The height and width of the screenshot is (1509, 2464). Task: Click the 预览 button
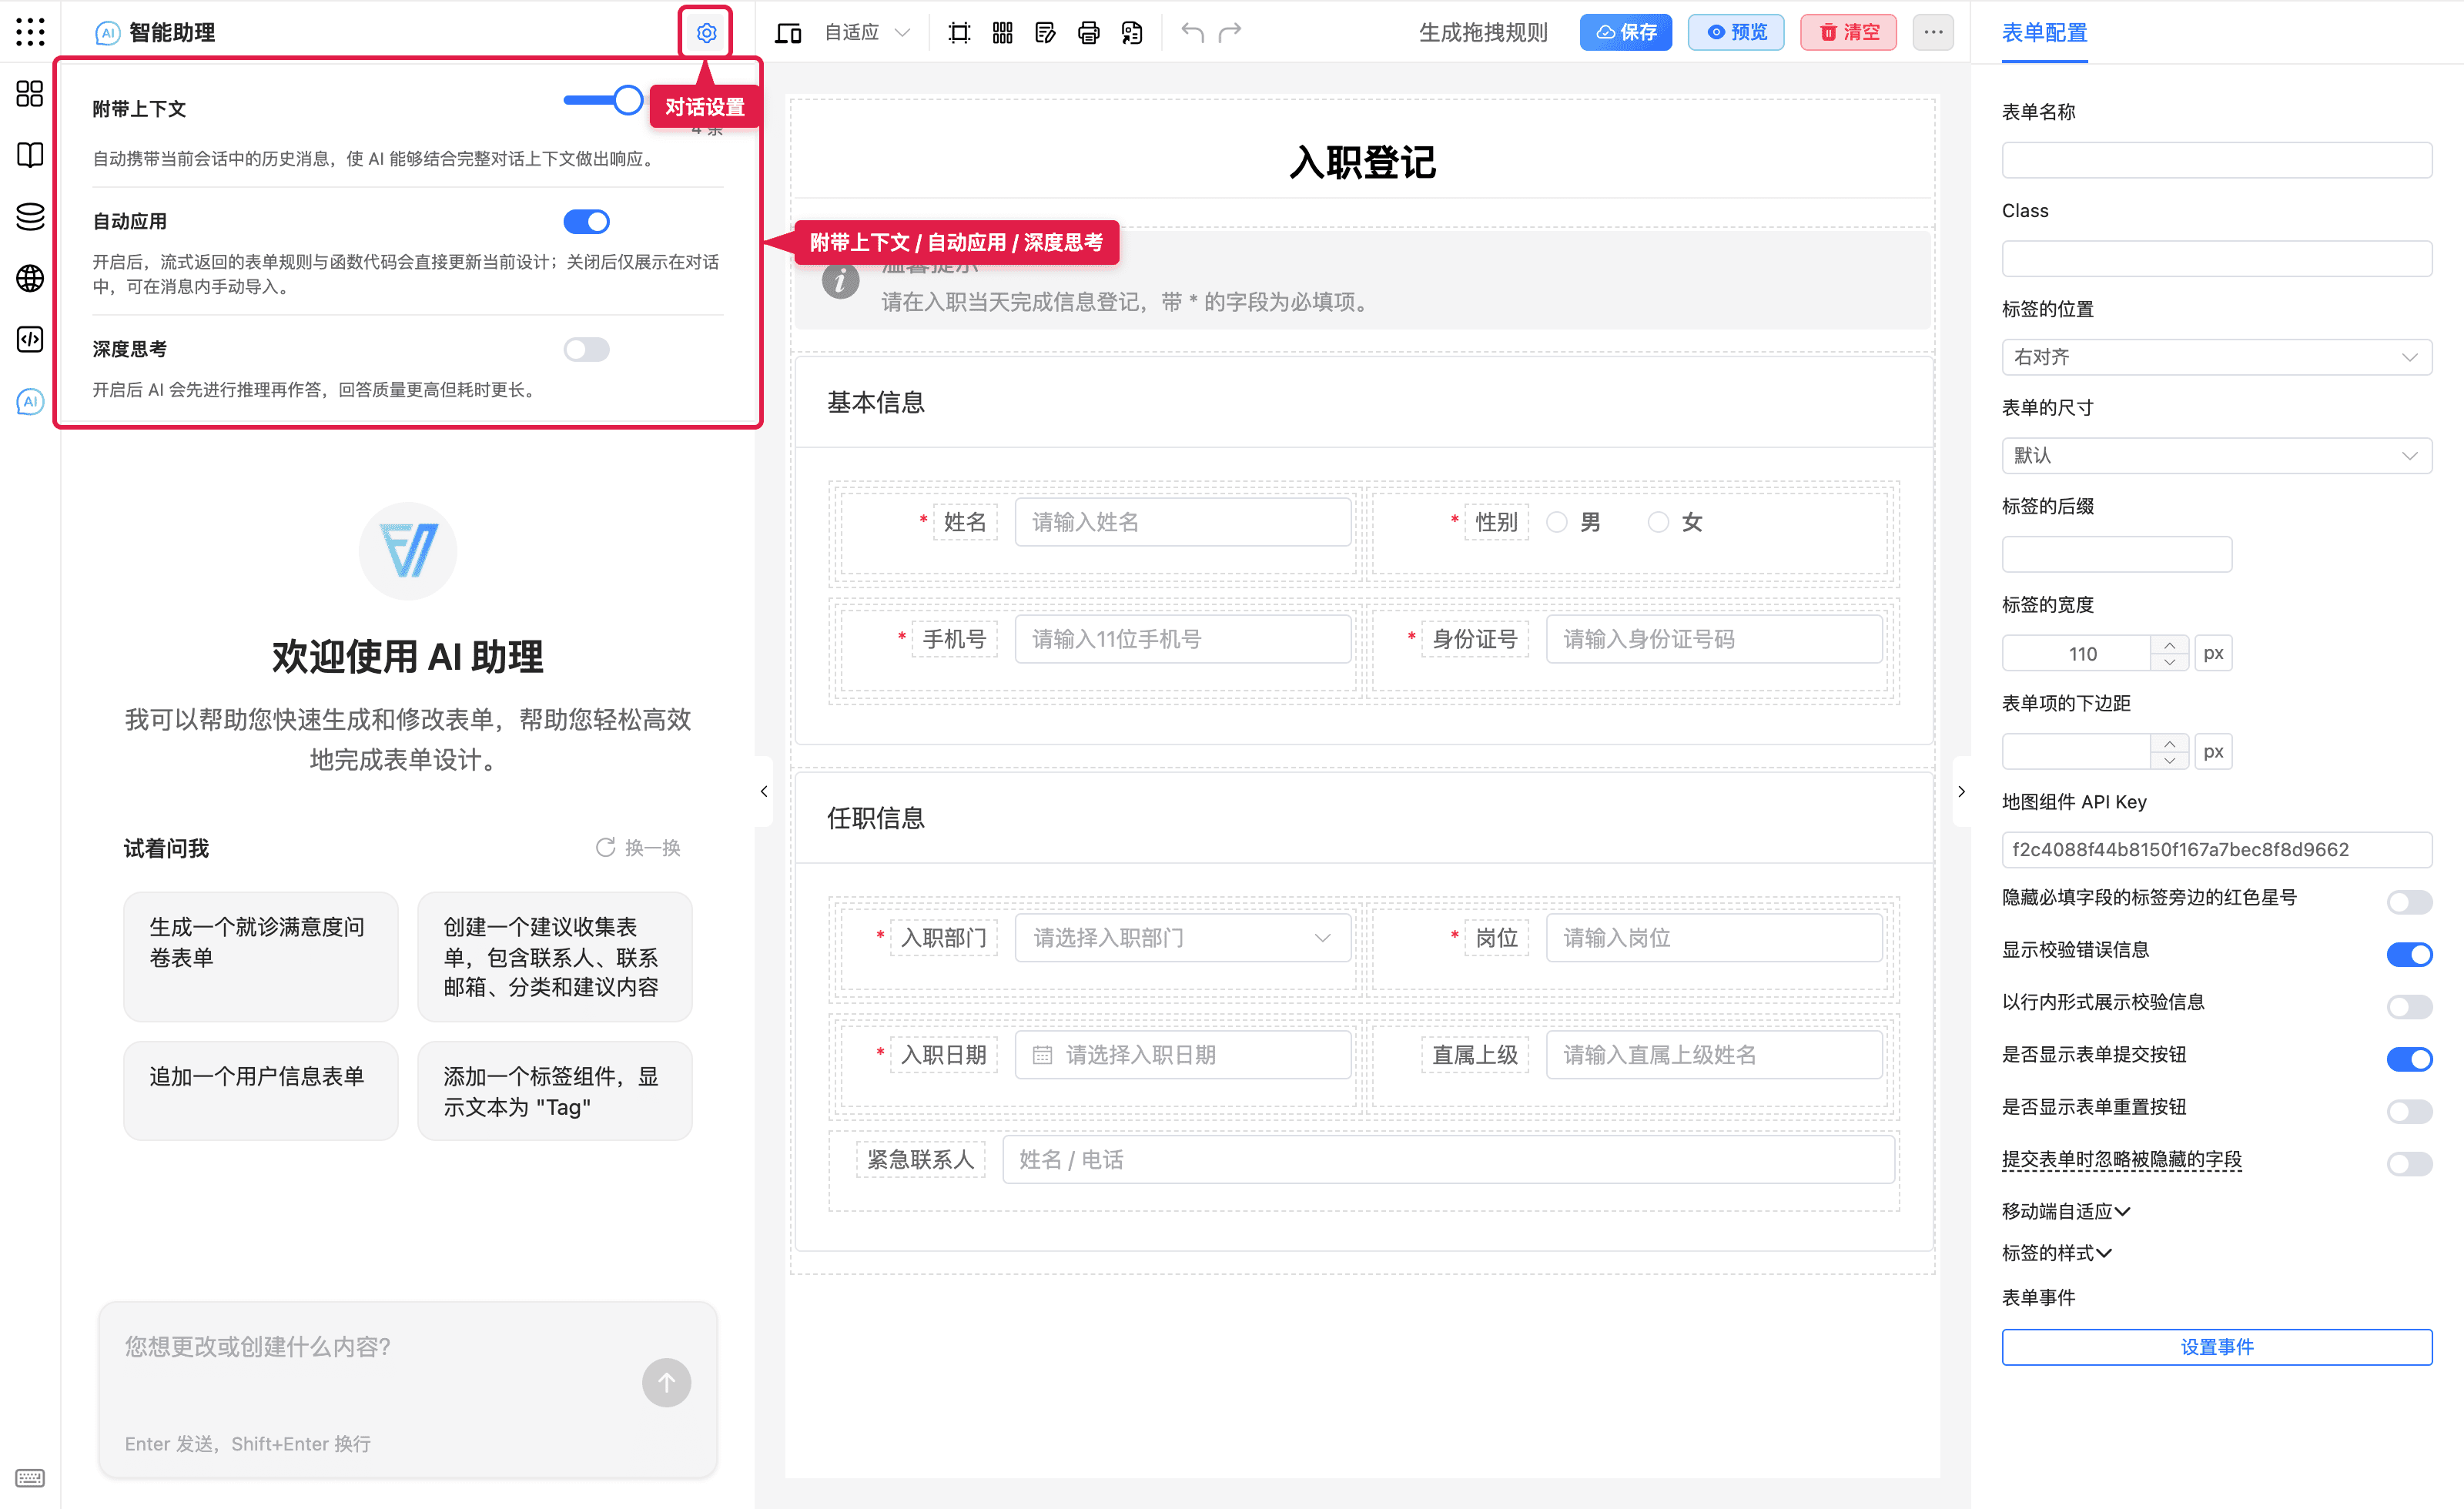(x=1735, y=33)
